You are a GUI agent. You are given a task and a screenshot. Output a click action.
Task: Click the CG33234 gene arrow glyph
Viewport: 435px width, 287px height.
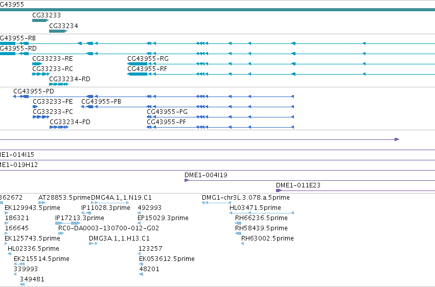click(58, 31)
